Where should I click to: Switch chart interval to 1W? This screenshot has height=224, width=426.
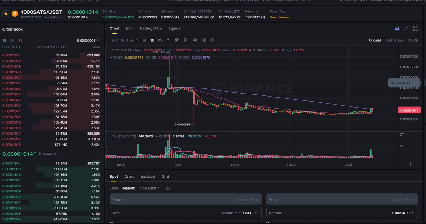coord(160,40)
